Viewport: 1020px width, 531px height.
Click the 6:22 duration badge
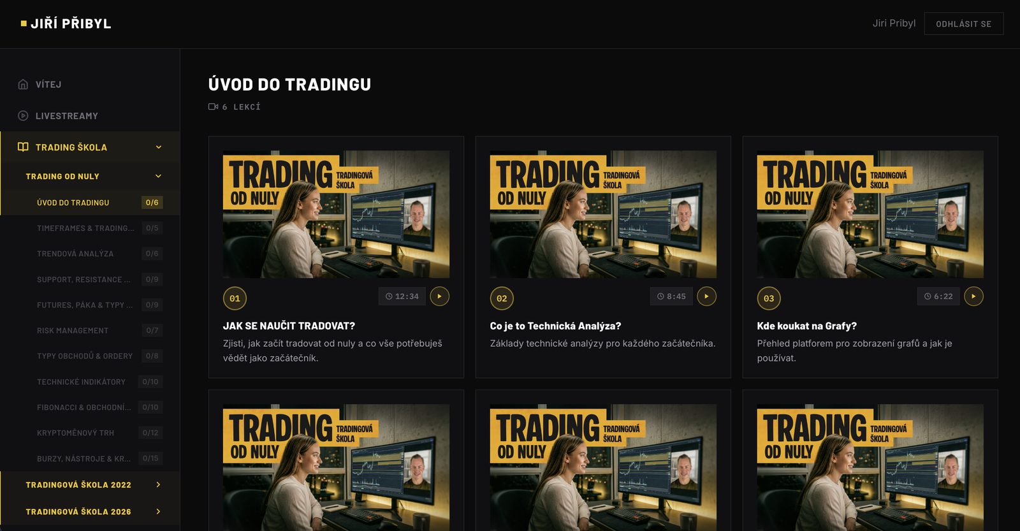[938, 296]
